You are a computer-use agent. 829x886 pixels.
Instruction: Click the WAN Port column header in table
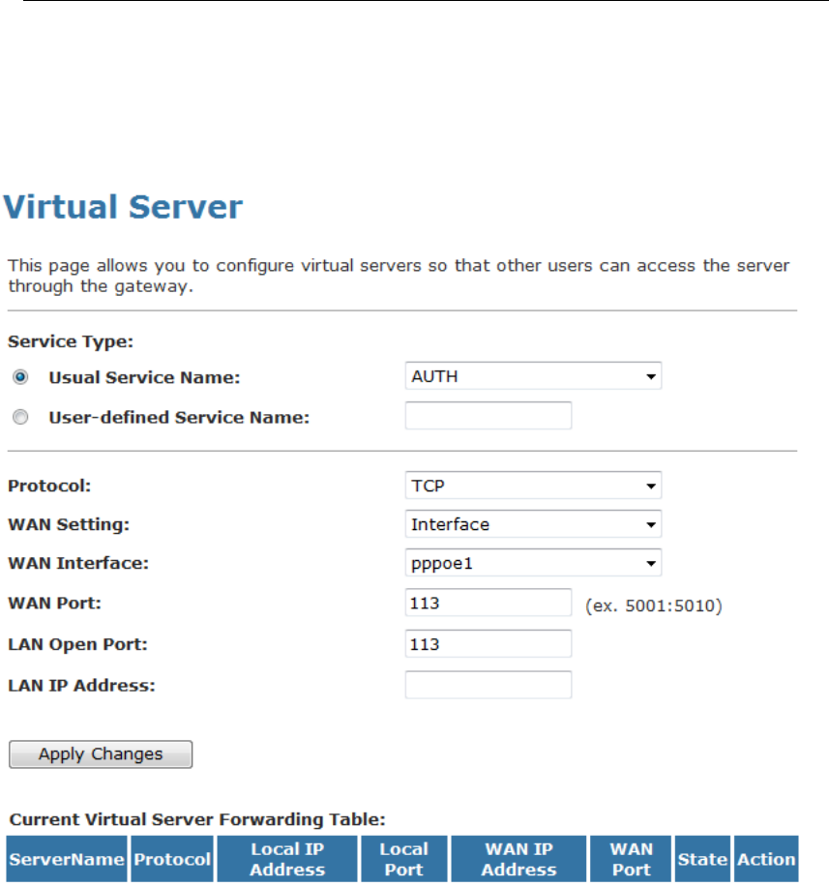click(632, 859)
